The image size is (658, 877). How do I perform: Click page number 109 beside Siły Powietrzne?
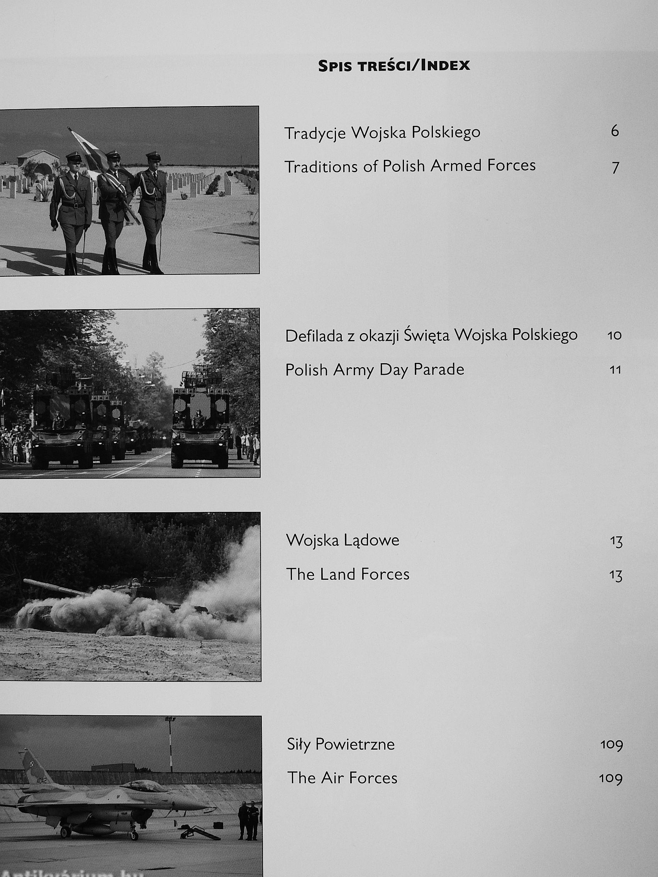[x=611, y=745]
